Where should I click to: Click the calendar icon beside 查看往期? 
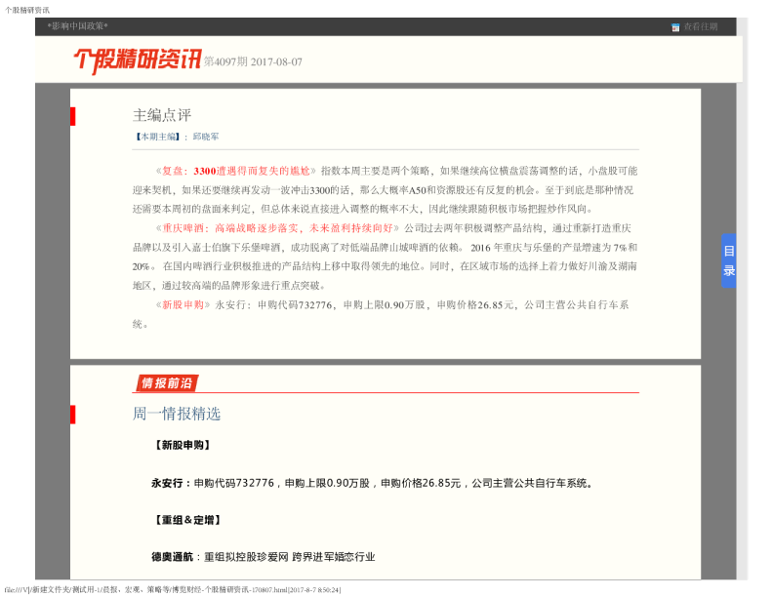pos(675,27)
